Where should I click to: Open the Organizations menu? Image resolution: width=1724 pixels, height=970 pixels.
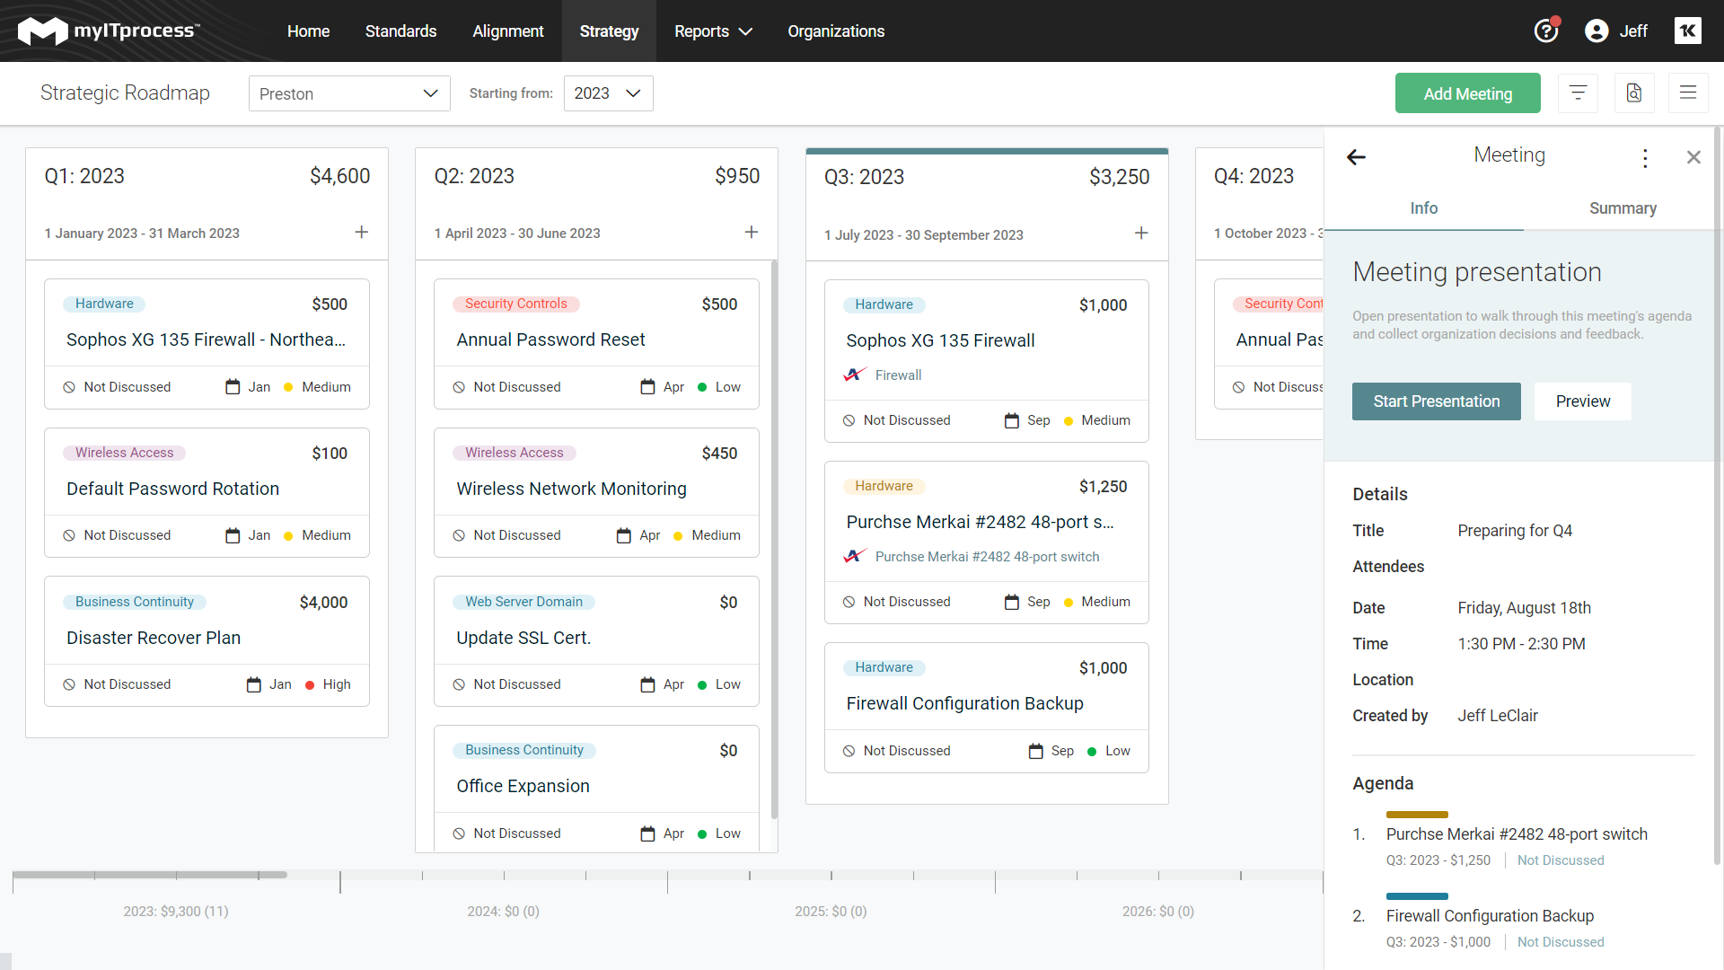836,31
